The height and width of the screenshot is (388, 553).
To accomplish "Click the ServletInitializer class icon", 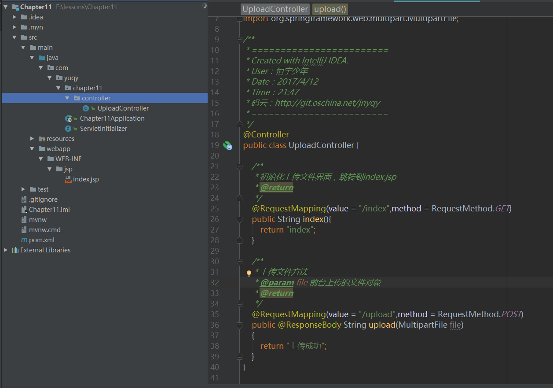I will [x=68, y=129].
